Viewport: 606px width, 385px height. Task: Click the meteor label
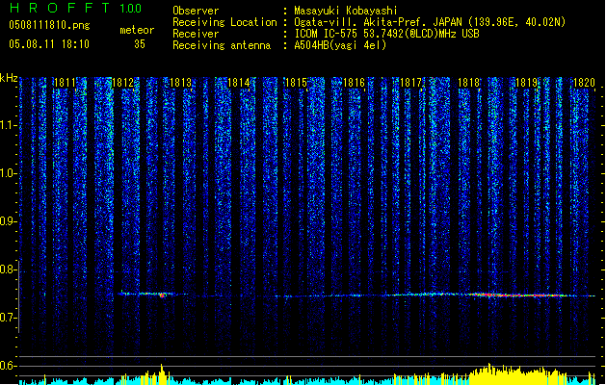click(137, 30)
